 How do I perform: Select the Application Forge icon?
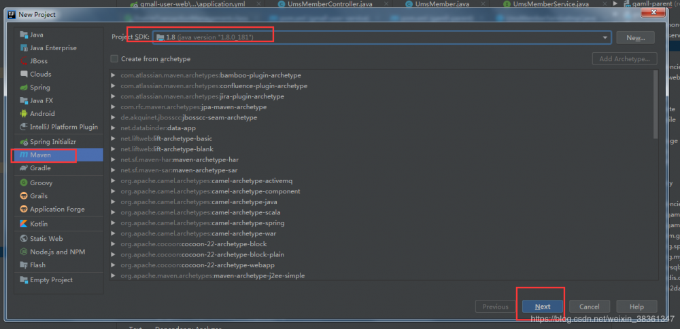(x=23, y=209)
